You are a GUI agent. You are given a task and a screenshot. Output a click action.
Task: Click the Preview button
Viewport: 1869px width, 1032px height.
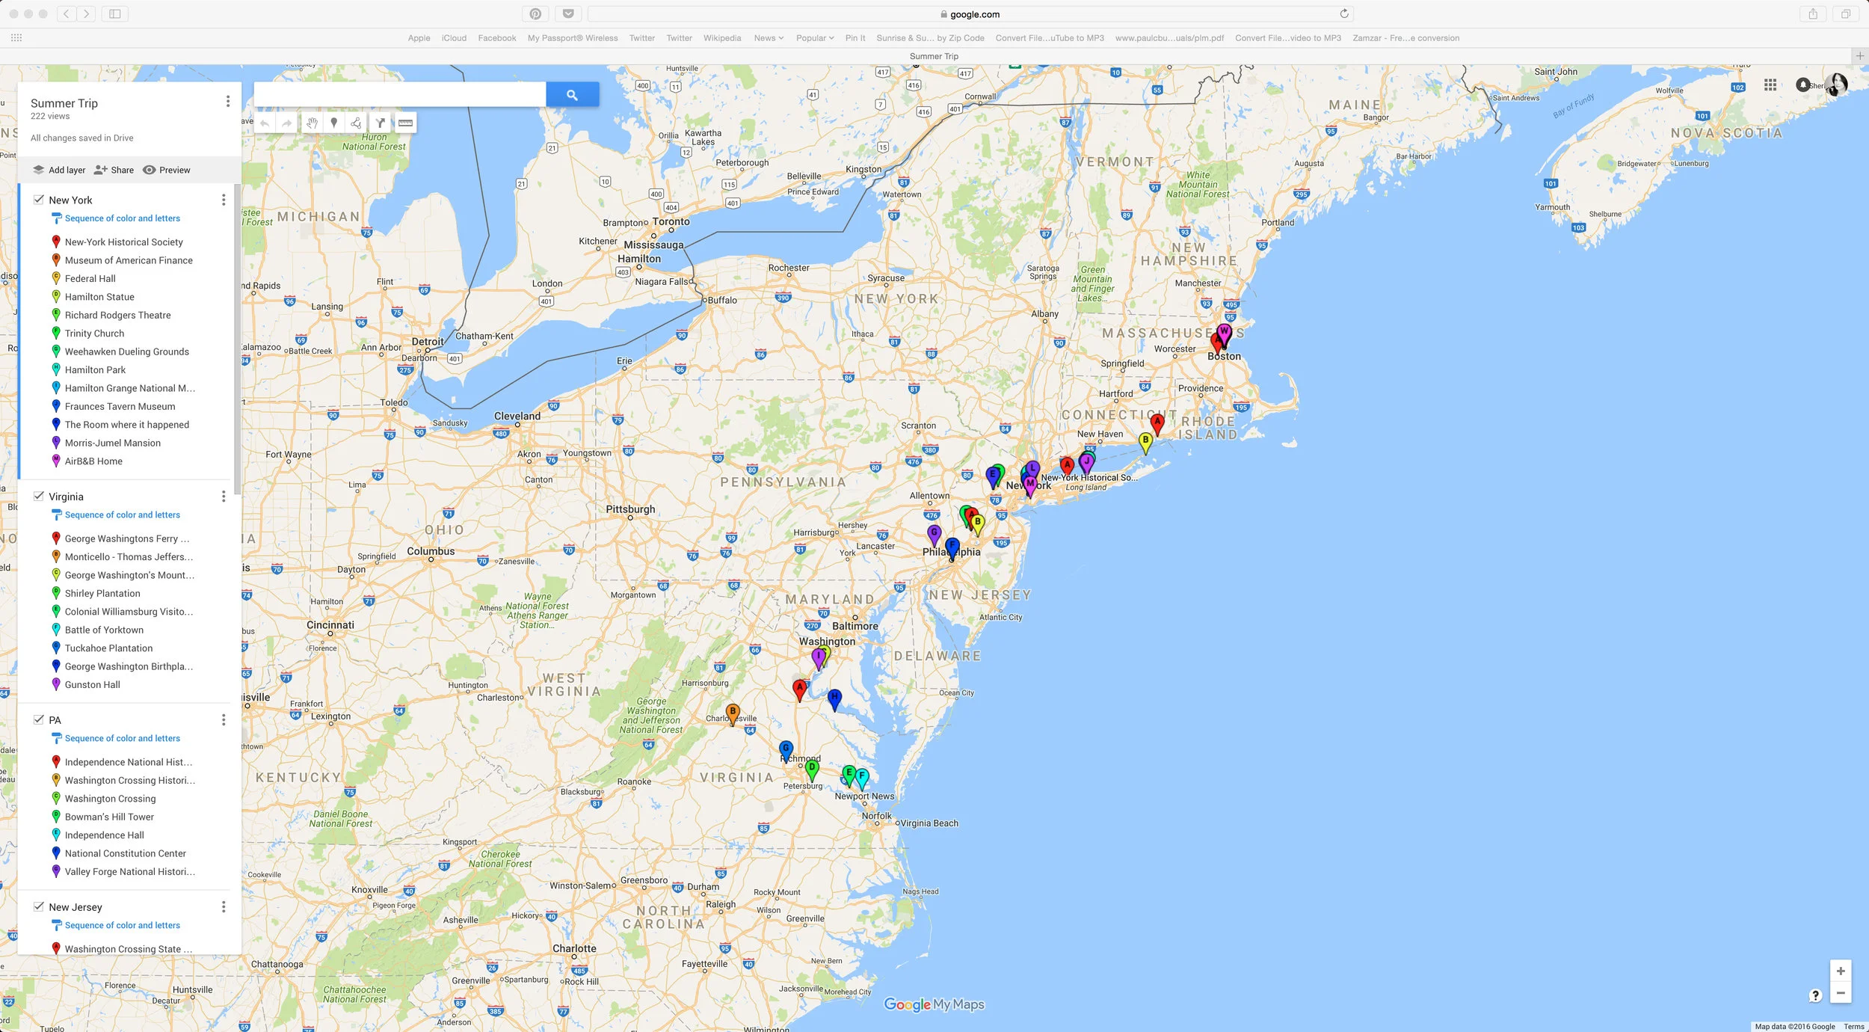167,170
